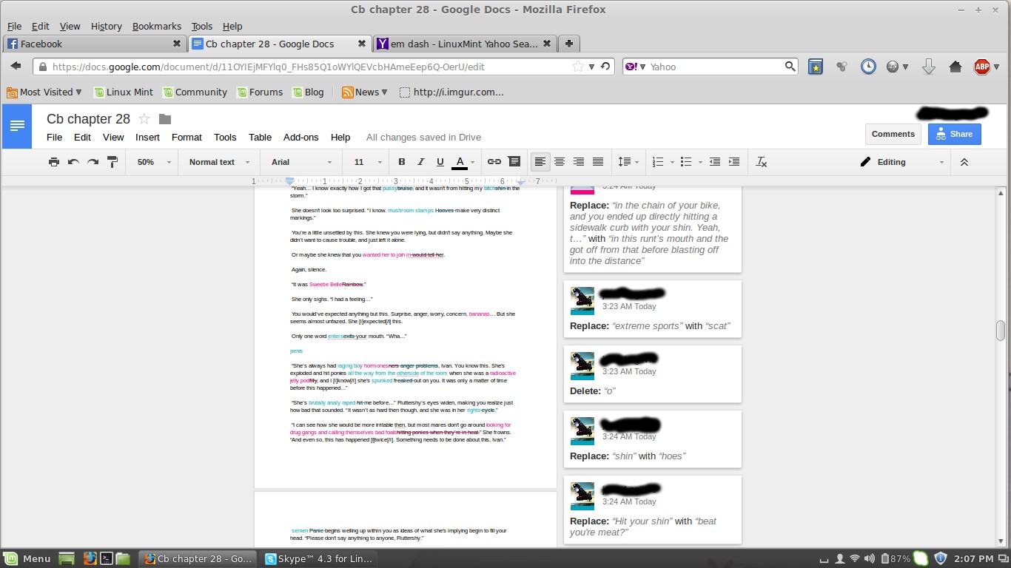This screenshot has height=568, width=1011.
Task: Open the Insert menu
Action: tap(147, 137)
